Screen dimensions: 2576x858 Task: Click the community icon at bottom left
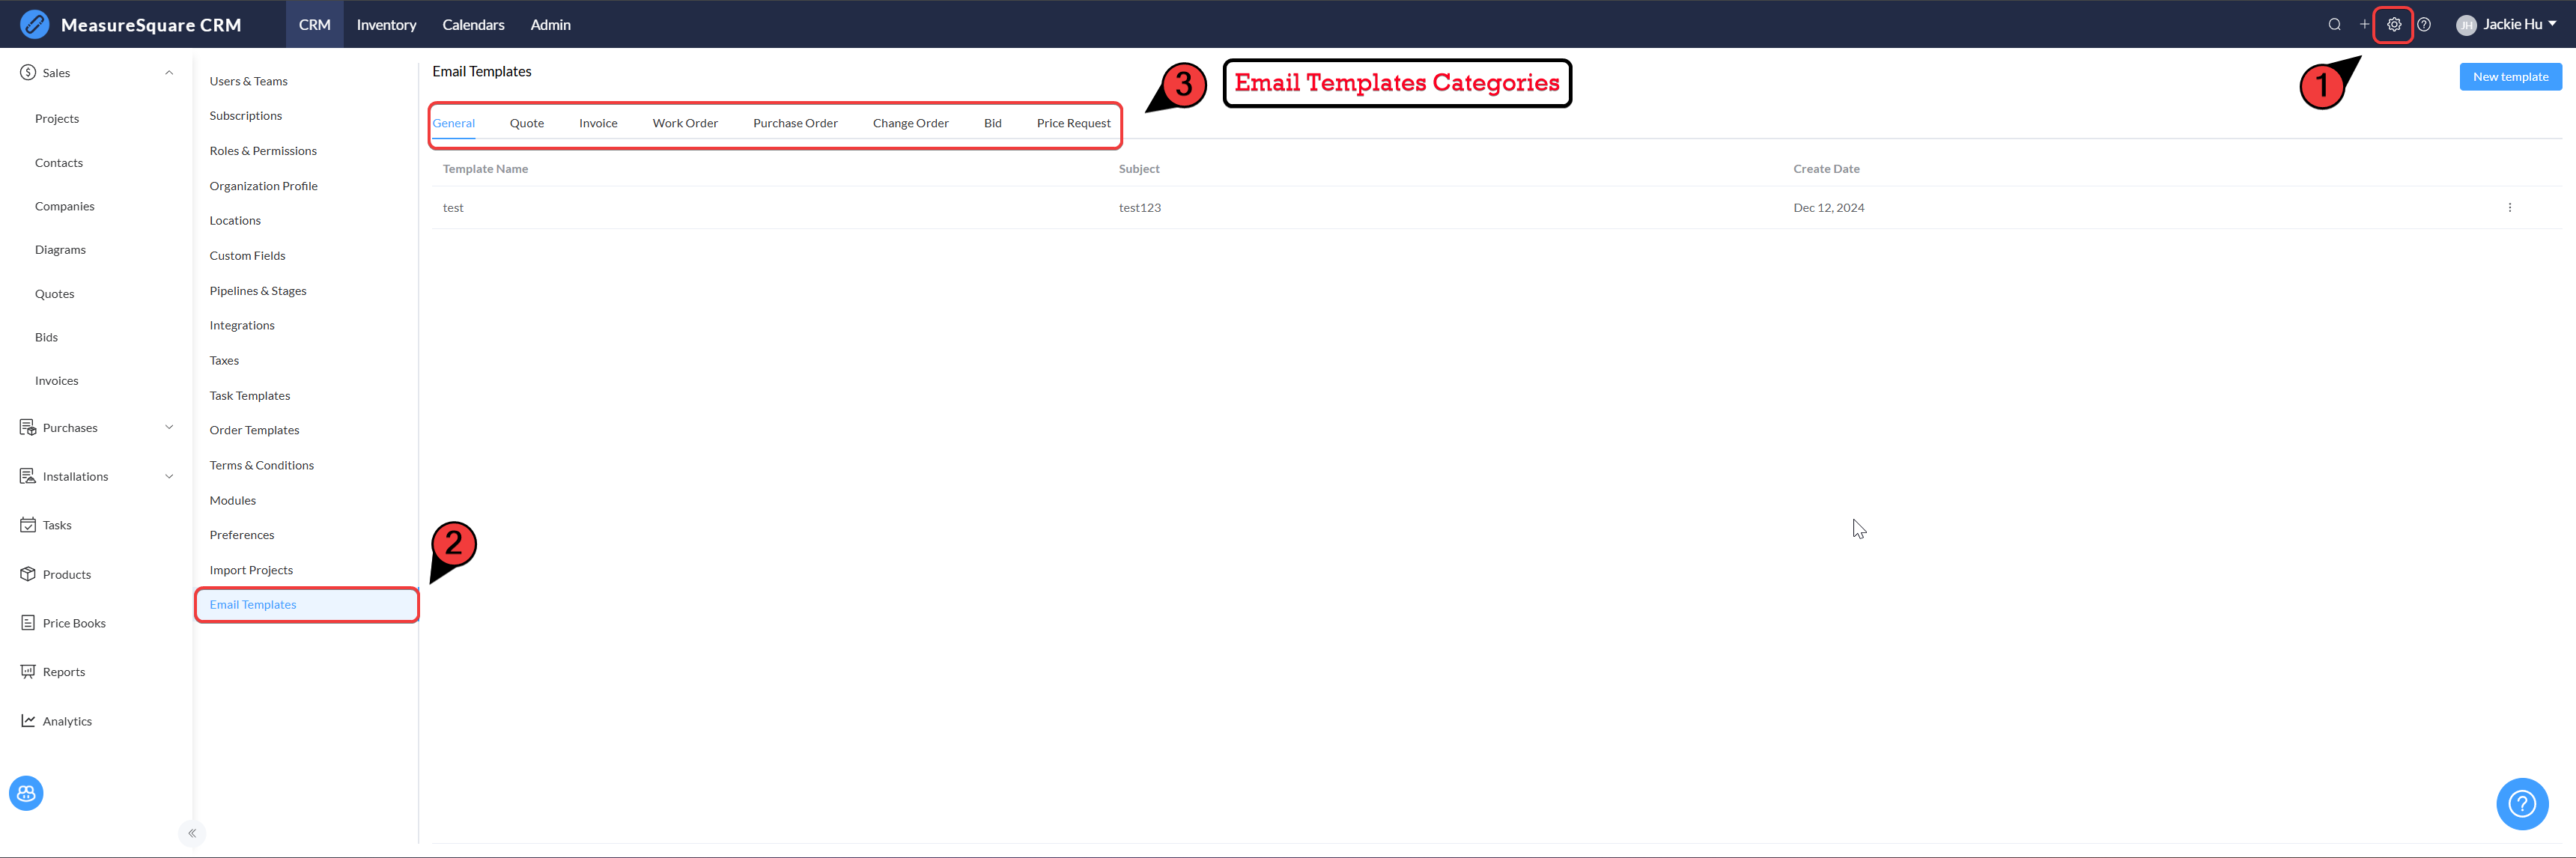(26, 793)
